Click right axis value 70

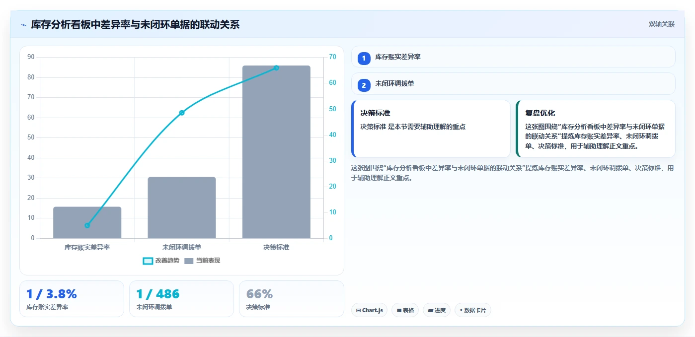tap(332, 57)
